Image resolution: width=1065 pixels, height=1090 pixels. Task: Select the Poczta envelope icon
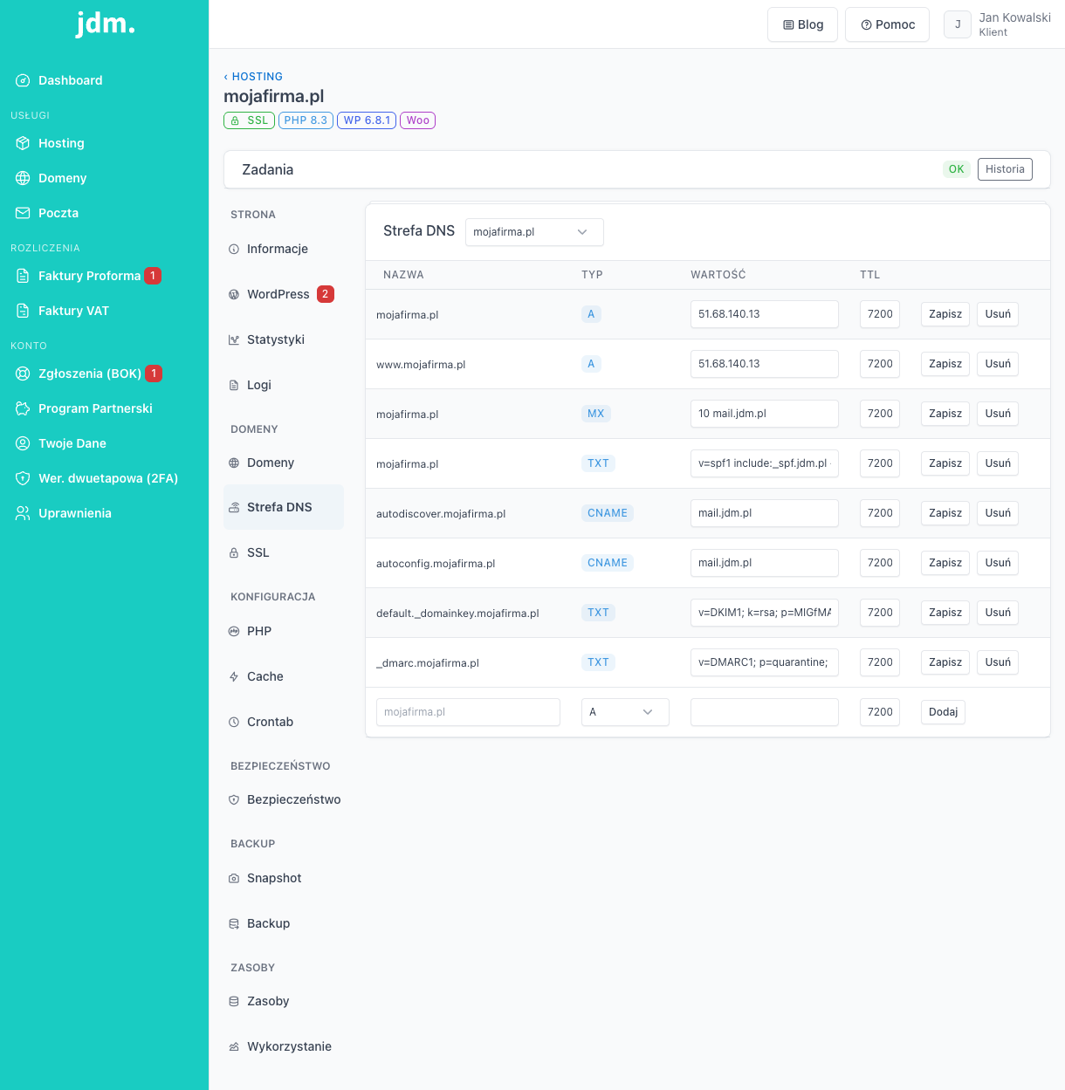pos(23,213)
